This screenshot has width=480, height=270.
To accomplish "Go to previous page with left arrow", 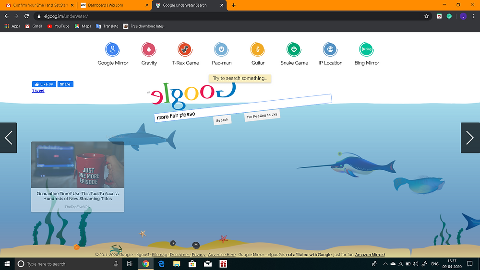I will [x=9, y=138].
